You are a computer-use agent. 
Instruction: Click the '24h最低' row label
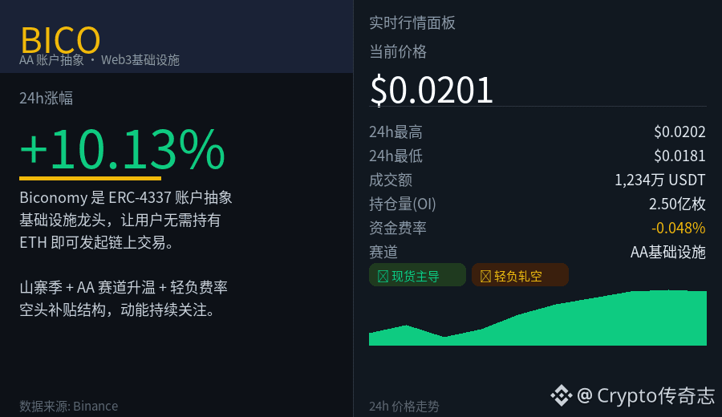395,156
